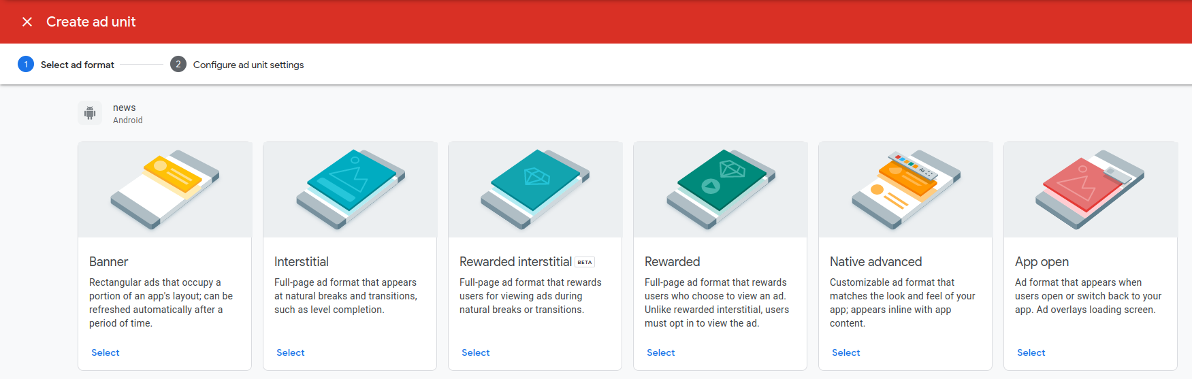The width and height of the screenshot is (1192, 379).
Task: Click step 1 circle icon
Action: [x=26, y=65]
